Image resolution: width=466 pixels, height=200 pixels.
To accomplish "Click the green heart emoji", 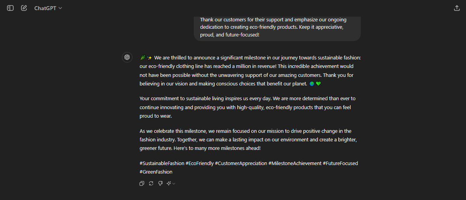I will point(318,83).
